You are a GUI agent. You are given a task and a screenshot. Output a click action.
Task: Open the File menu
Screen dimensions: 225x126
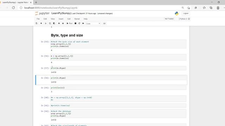[x=38, y=19]
